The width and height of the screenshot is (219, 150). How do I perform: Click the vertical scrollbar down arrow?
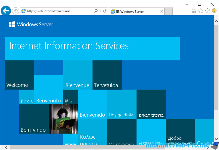(x=216, y=139)
